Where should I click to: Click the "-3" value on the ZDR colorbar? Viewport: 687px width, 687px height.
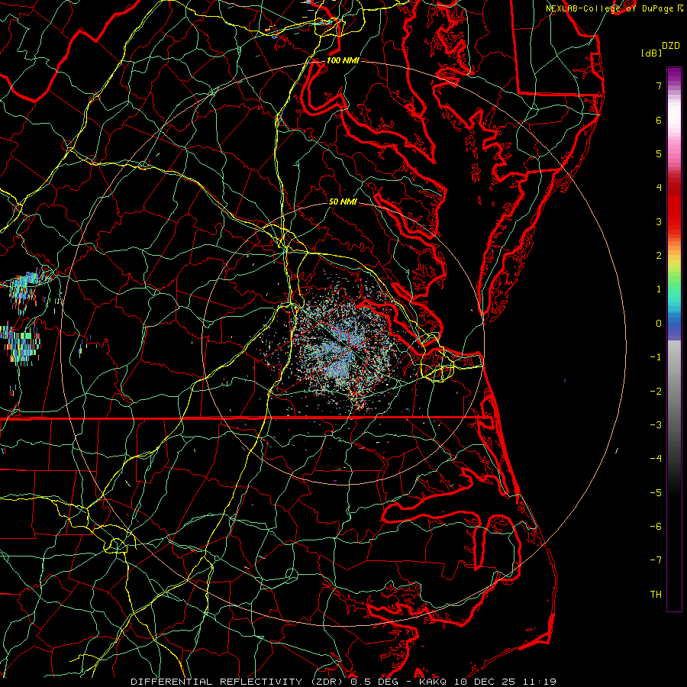point(656,425)
